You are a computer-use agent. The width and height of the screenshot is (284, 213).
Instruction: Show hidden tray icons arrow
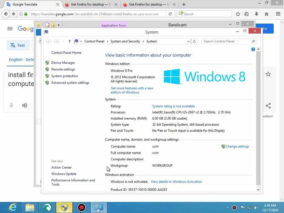coord(227,208)
